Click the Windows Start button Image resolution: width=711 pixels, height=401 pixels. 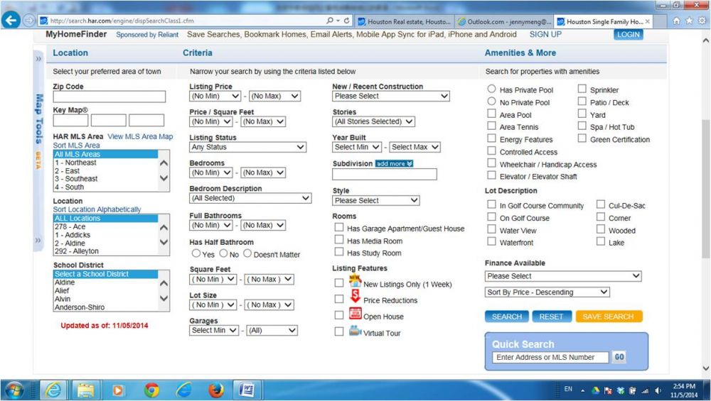[14, 390]
